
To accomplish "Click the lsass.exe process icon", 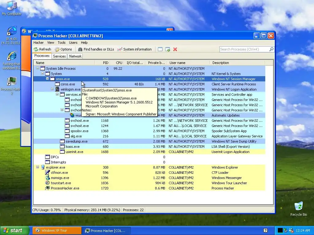I will 62,147.
